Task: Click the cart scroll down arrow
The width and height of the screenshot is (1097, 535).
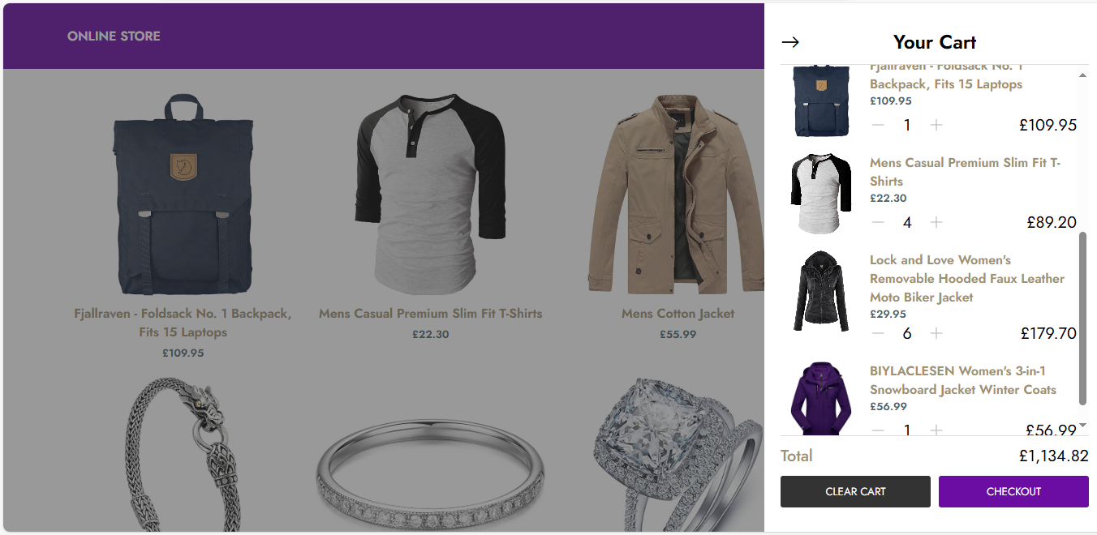Action: (1082, 426)
